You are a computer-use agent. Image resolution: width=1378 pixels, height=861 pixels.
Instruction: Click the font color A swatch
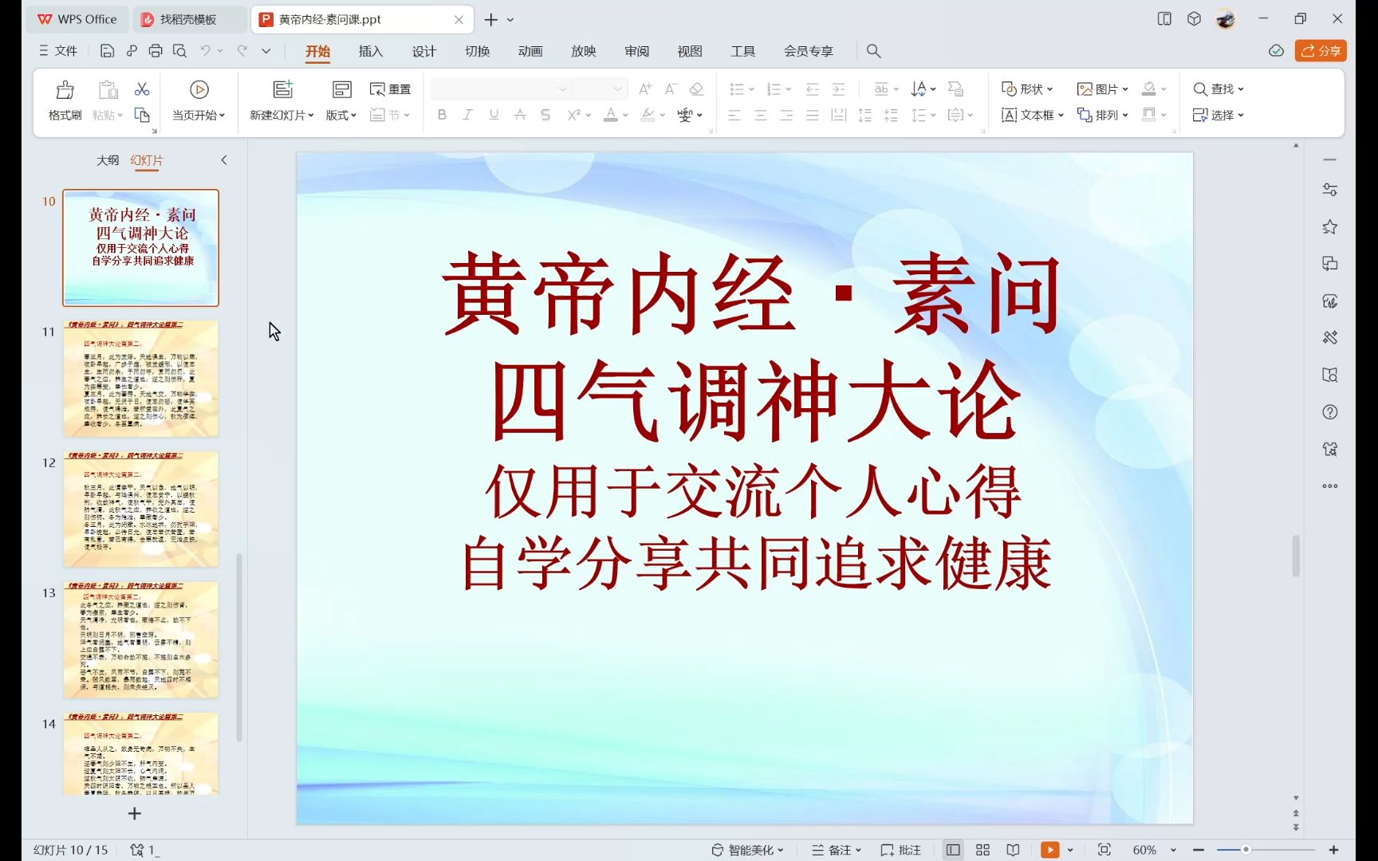click(x=610, y=115)
